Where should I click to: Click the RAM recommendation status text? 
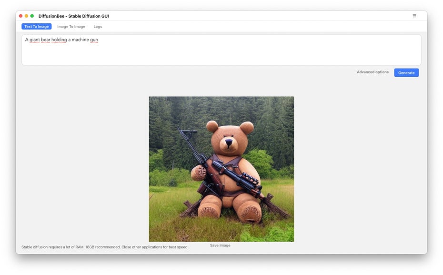click(x=105, y=247)
